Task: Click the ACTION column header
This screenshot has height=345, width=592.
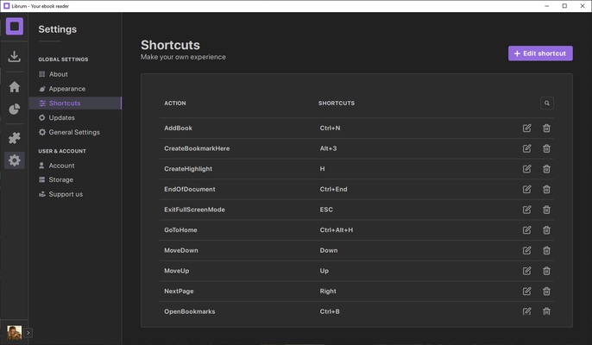Action: click(x=175, y=103)
